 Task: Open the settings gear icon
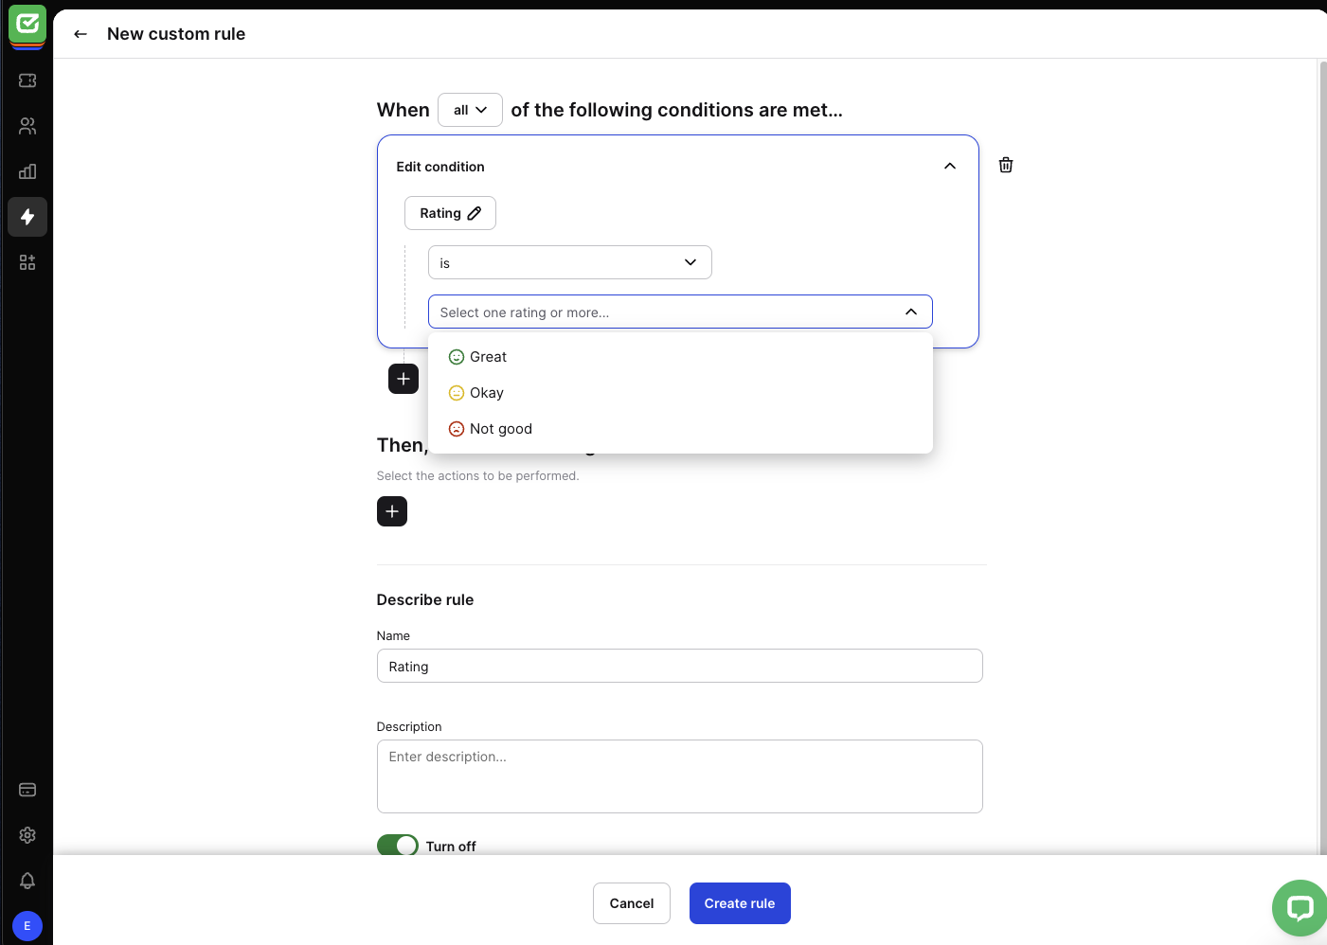pos(27,835)
